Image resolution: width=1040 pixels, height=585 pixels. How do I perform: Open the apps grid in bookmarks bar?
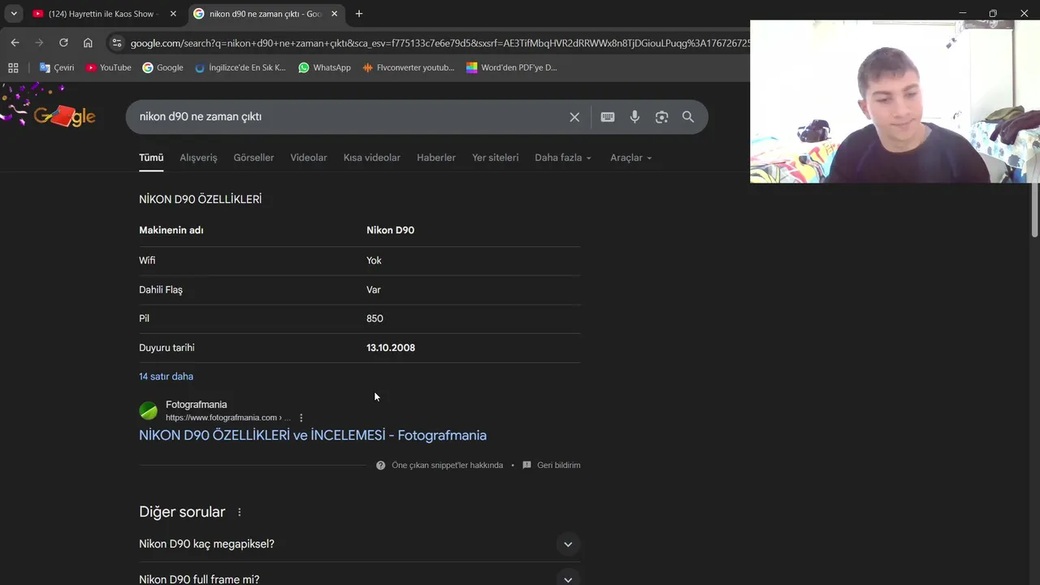coord(13,67)
